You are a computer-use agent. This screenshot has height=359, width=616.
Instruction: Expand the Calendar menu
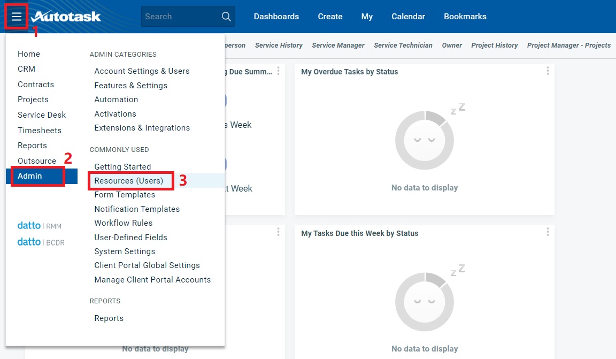[x=408, y=17]
